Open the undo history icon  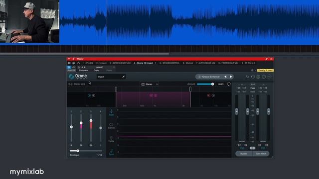tap(253, 77)
